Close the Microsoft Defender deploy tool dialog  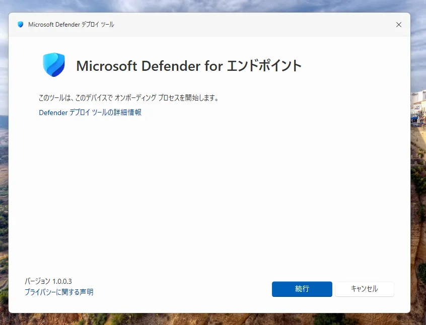tap(399, 25)
